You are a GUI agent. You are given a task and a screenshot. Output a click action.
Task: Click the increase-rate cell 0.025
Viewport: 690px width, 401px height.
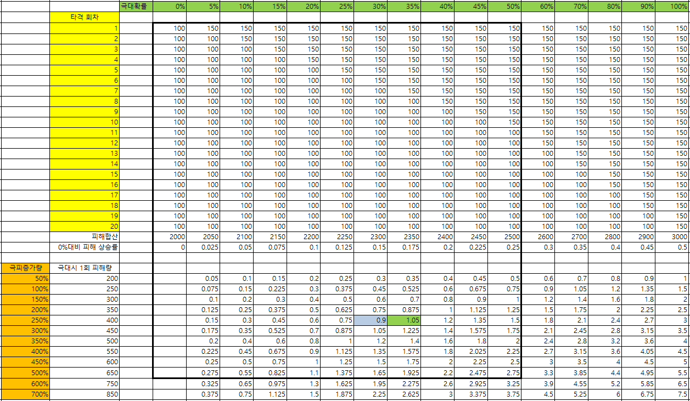pos(203,247)
